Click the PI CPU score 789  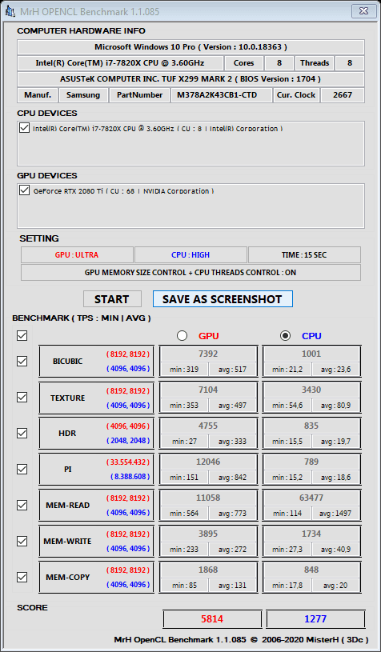(311, 462)
